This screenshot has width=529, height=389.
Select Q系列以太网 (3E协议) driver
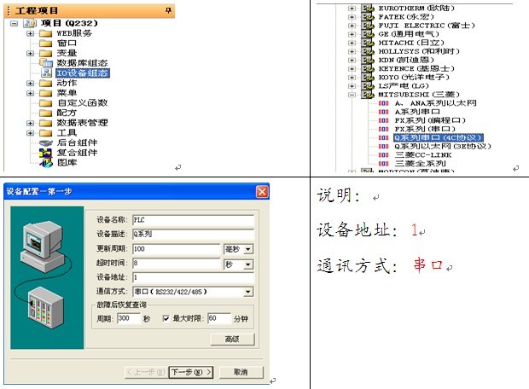443,147
